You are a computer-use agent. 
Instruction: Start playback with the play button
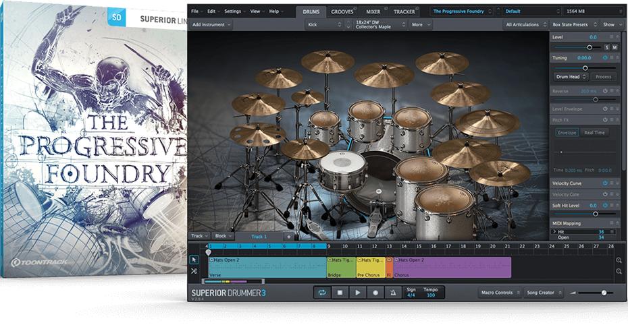pos(358,293)
